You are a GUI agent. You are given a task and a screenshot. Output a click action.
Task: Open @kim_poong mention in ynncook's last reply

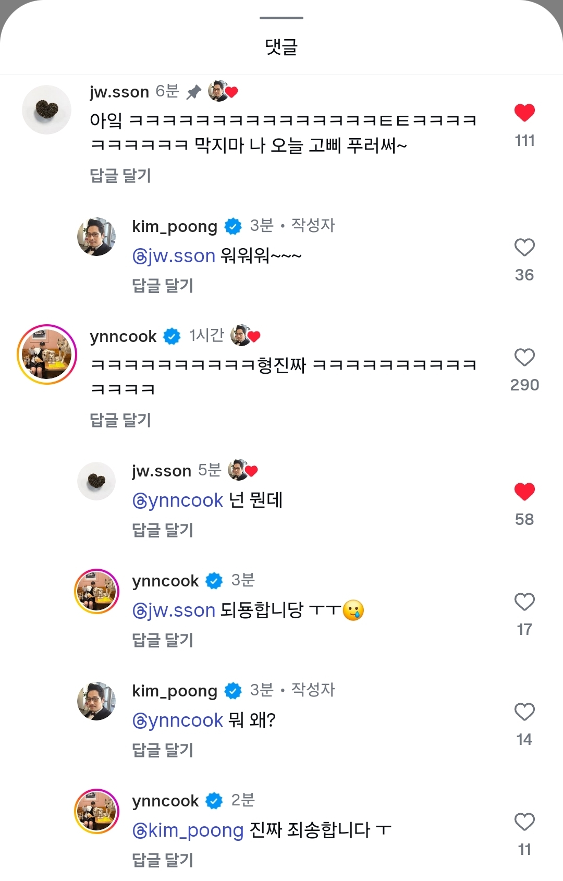click(x=188, y=830)
